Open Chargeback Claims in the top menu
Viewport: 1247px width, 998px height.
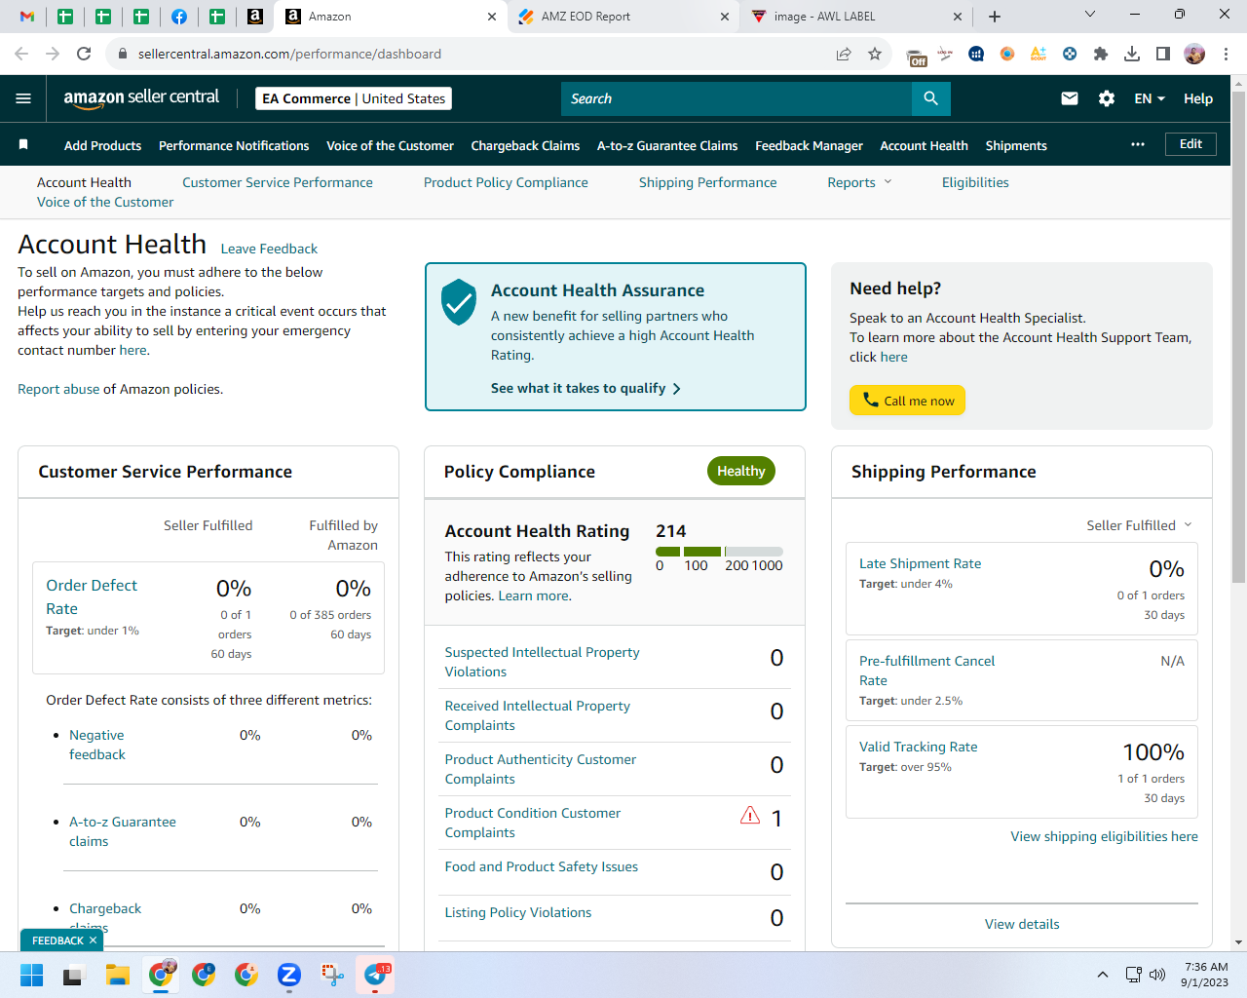click(x=525, y=145)
